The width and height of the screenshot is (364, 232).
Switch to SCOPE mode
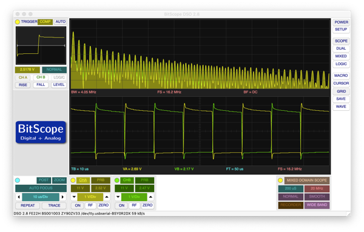click(341, 41)
